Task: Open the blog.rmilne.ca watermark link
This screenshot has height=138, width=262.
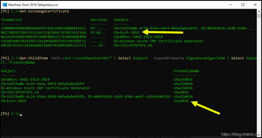Action: 240,134
